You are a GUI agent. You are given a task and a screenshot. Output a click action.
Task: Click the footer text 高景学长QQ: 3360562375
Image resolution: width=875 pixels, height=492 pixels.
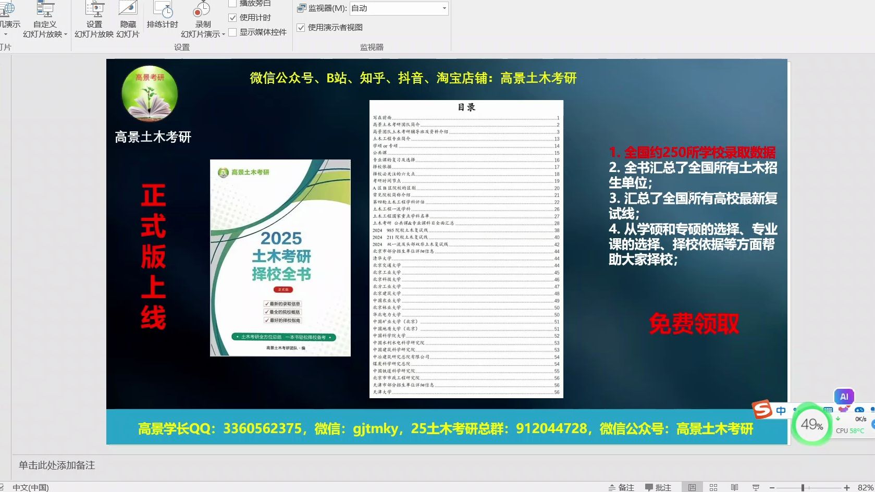coord(446,428)
